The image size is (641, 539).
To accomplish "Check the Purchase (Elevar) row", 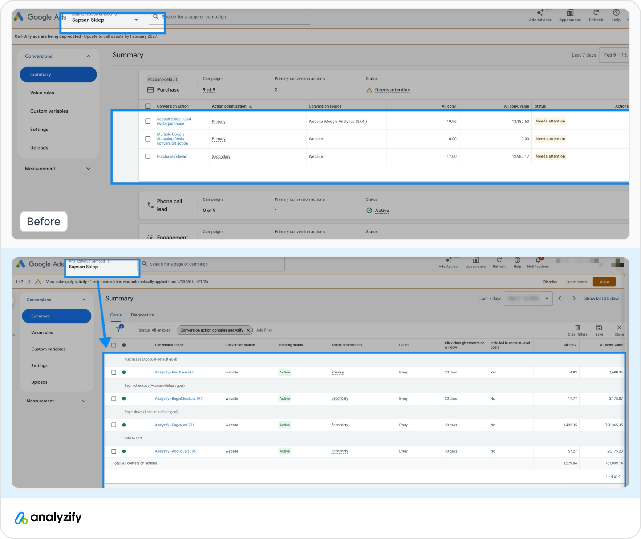I will pos(148,156).
